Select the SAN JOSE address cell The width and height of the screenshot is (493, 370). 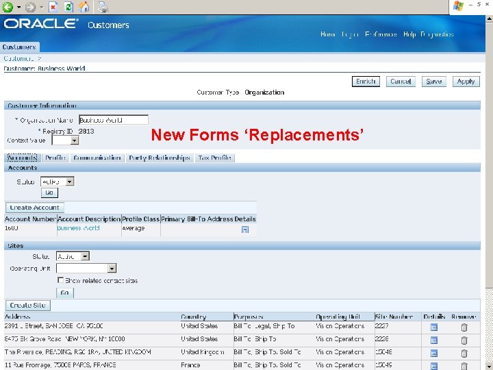[54, 326]
